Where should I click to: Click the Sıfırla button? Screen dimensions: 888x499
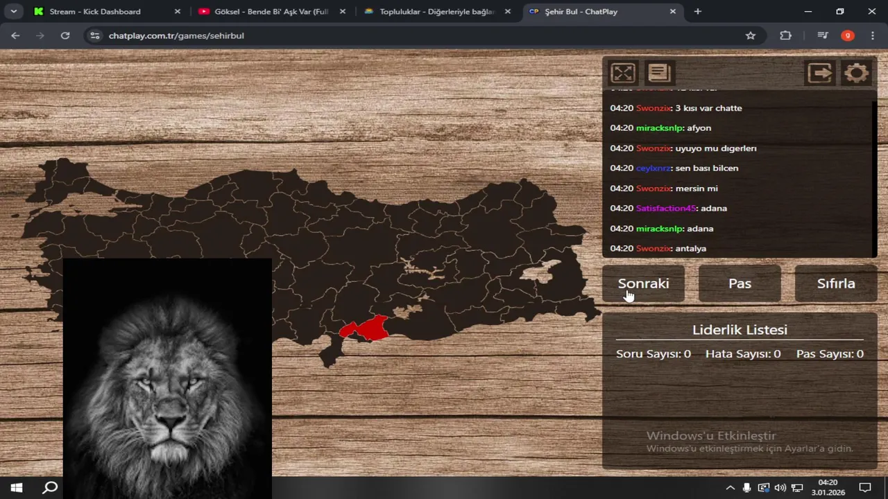836,283
